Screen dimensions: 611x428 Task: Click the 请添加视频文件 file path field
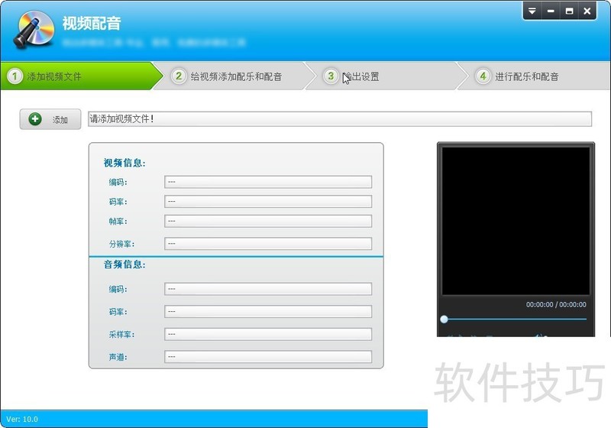pyautogui.click(x=339, y=119)
